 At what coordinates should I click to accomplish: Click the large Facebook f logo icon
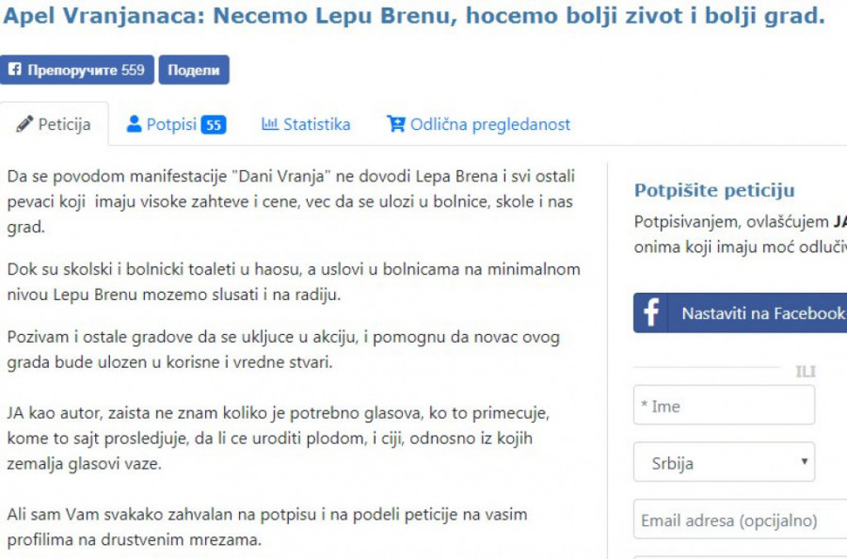(651, 312)
